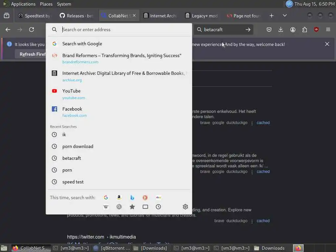This screenshot has height=252, width=336.
Task: Open the Downloads toolbar icon
Action: pyautogui.click(x=281, y=30)
